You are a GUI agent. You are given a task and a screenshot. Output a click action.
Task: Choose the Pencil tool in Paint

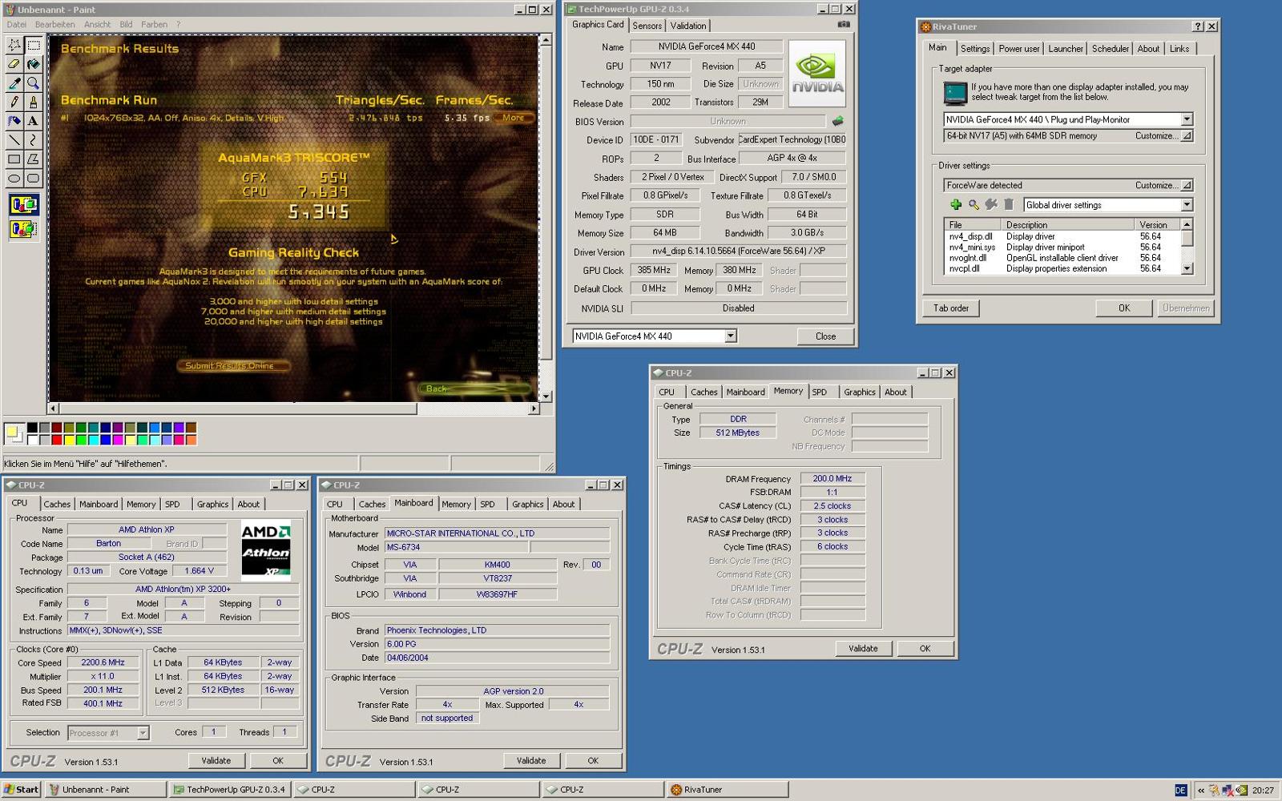14,102
